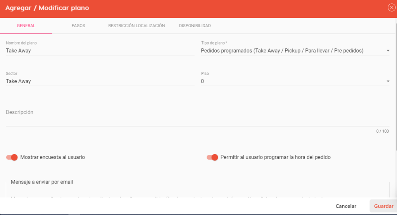This screenshot has width=397, height=215.
Task: Open the PAGOS tab
Action: (78, 26)
